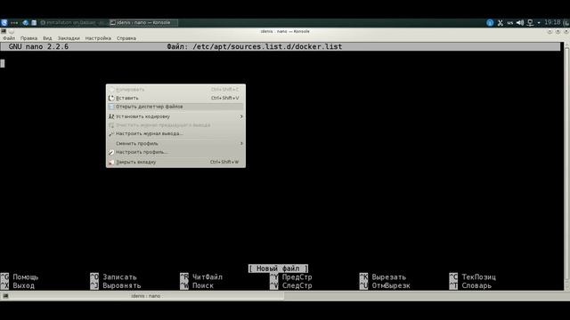Screen dimensions: 570x320
Task: Open the Файл menu in Konsole
Action: point(9,38)
